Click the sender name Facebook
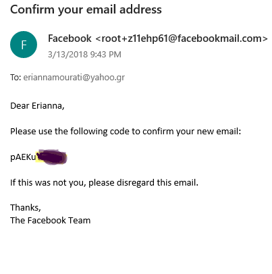272x274 pixels. point(70,38)
